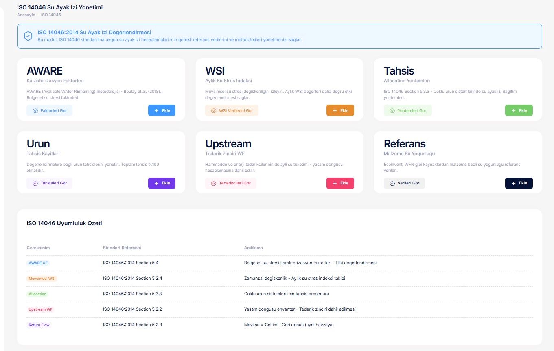The width and height of the screenshot is (554, 351).
Task: Click the Allocation badge in the compliance table
Action: (x=37, y=294)
